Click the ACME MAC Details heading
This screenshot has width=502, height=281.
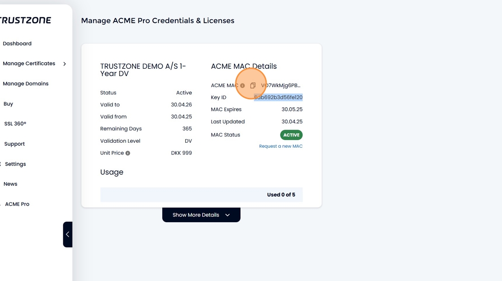point(244,66)
